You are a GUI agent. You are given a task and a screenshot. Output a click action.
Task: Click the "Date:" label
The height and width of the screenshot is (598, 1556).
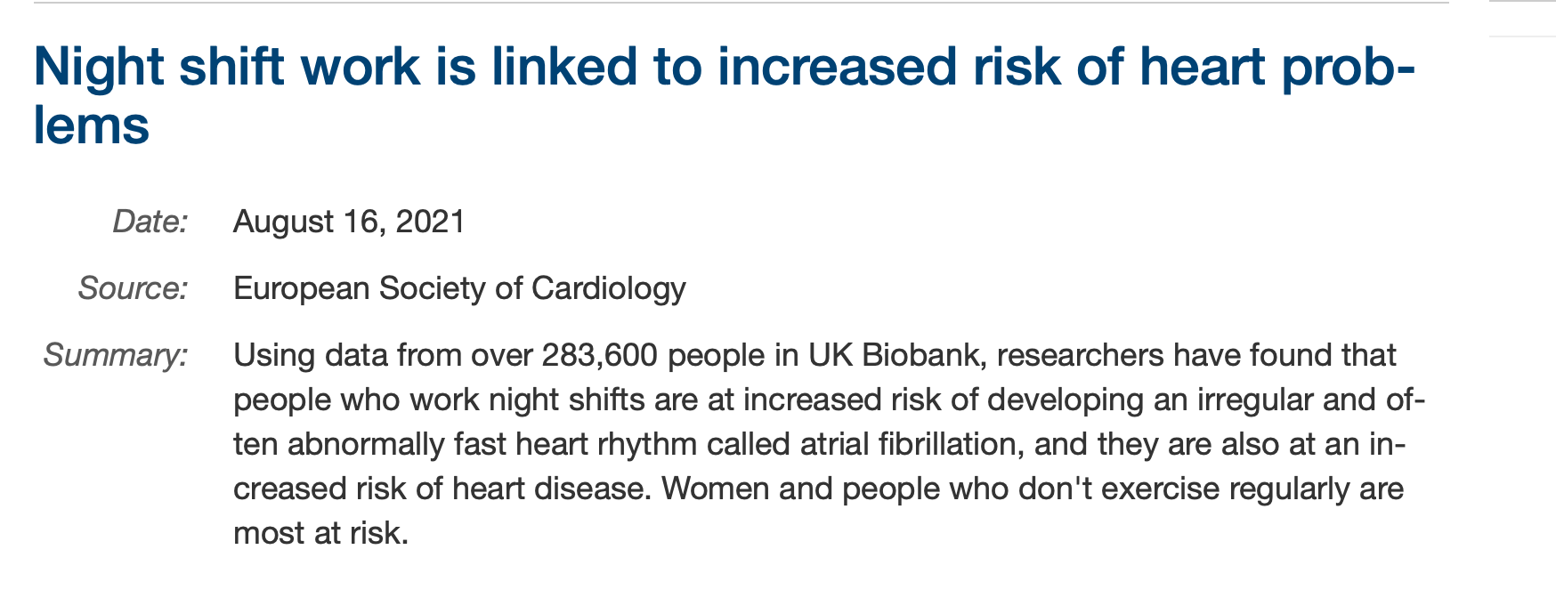click(150, 222)
